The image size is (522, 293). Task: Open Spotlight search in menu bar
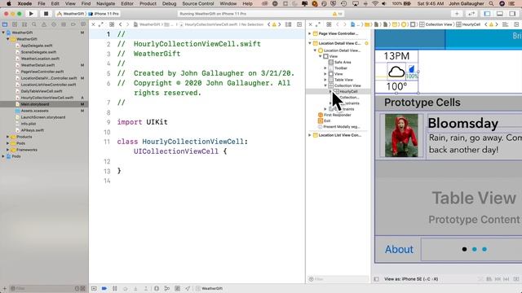[x=491, y=3]
